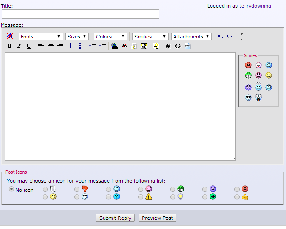Toggle italic formatting
The height and width of the screenshot is (229, 286).
point(19,46)
